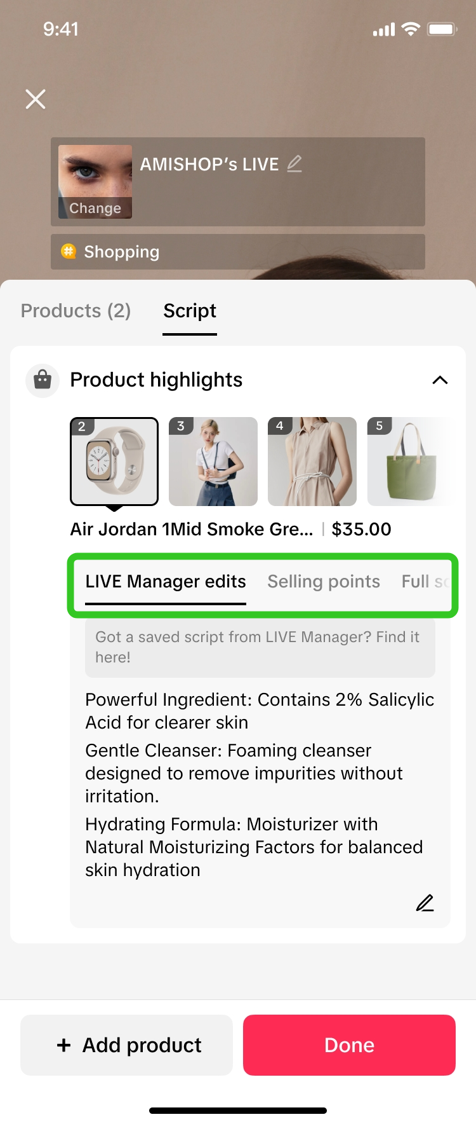
Task: Select product 4 beige dress thumbnail
Action: 312,462
